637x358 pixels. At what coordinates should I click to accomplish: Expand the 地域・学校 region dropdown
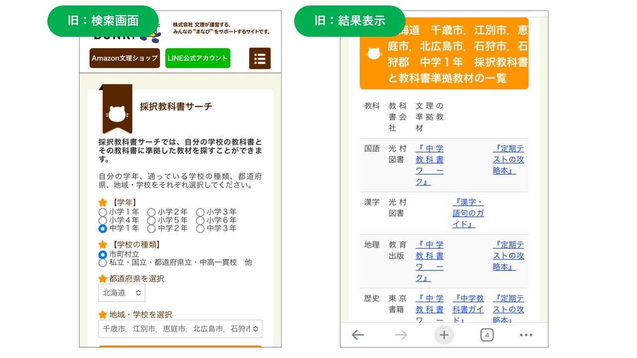click(180, 329)
